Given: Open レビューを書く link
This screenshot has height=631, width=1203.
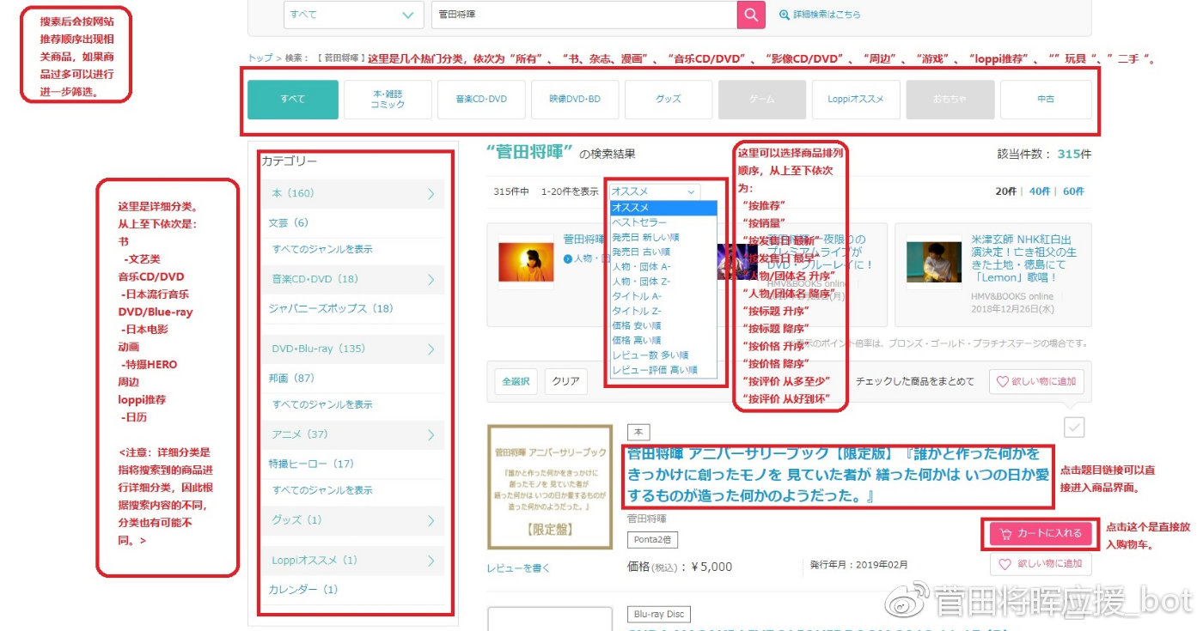Looking at the screenshot, I should coord(518,568).
